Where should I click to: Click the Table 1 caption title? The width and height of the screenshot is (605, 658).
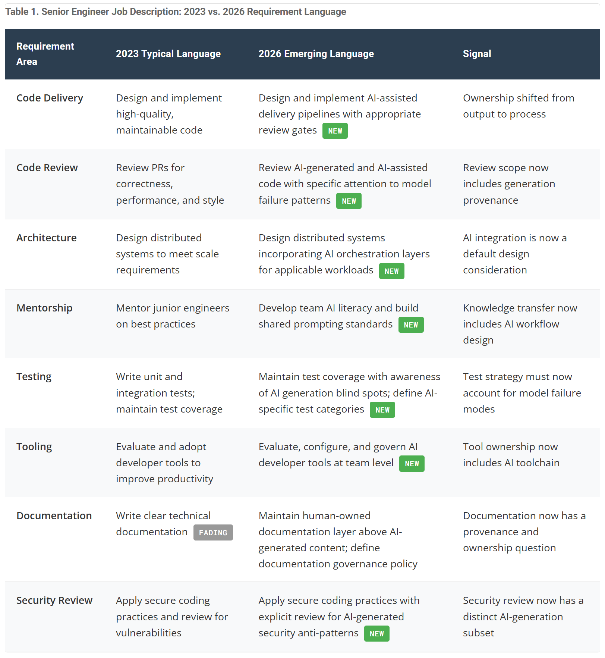[176, 12]
